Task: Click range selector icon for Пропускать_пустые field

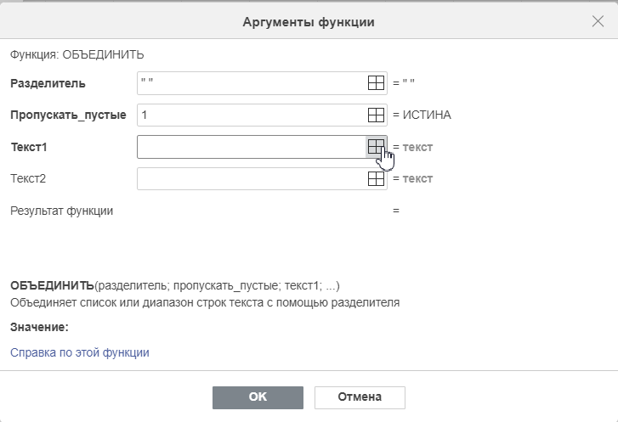Action: [x=376, y=115]
